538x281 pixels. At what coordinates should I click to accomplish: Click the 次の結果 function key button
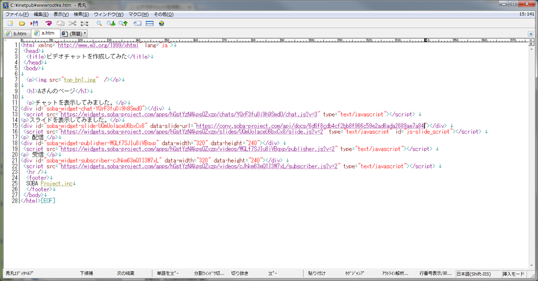(126, 274)
